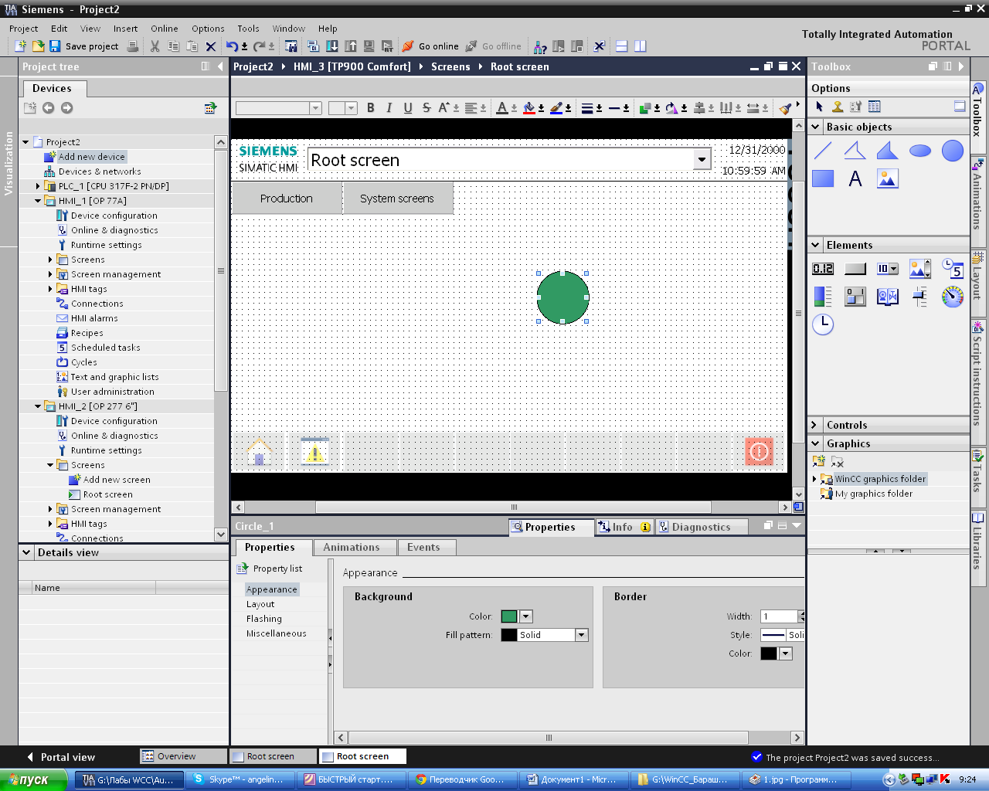
Task: Select the green circle on canvas
Action: [x=562, y=297]
